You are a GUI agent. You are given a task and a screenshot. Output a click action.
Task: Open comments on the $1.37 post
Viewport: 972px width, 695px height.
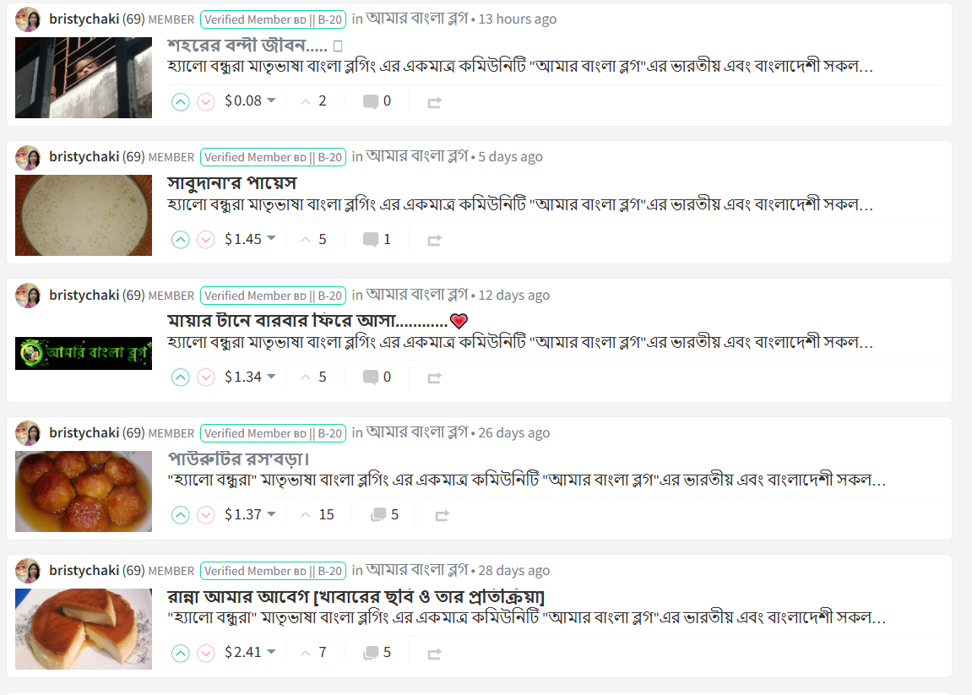384,514
